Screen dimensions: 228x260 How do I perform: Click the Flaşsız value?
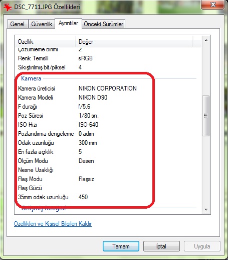[x=86, y=179]
